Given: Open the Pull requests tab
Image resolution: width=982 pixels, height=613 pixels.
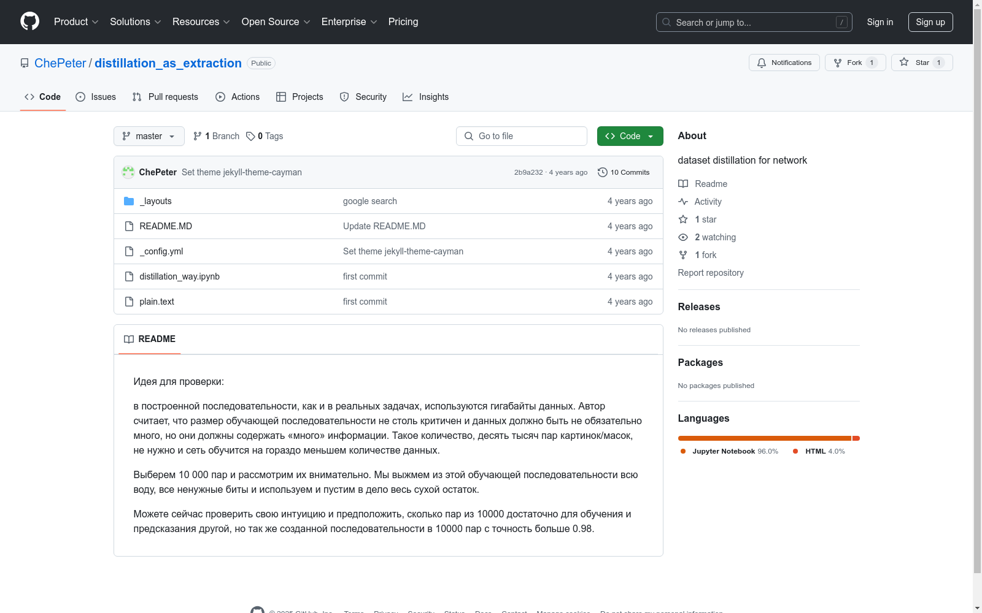Looking at the screenshot, I should 165,97.
